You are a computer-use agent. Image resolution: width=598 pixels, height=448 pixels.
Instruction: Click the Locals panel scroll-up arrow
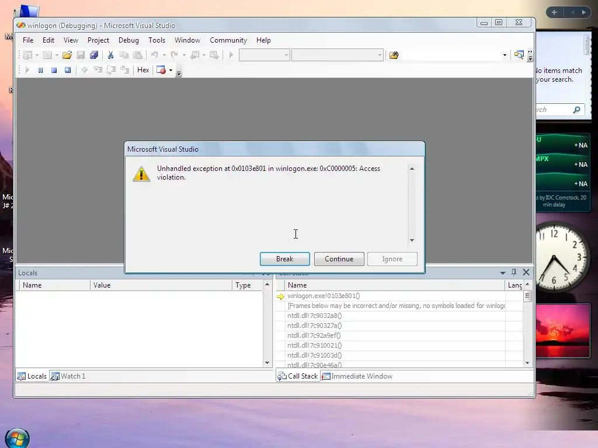click(x=267, y=285)
